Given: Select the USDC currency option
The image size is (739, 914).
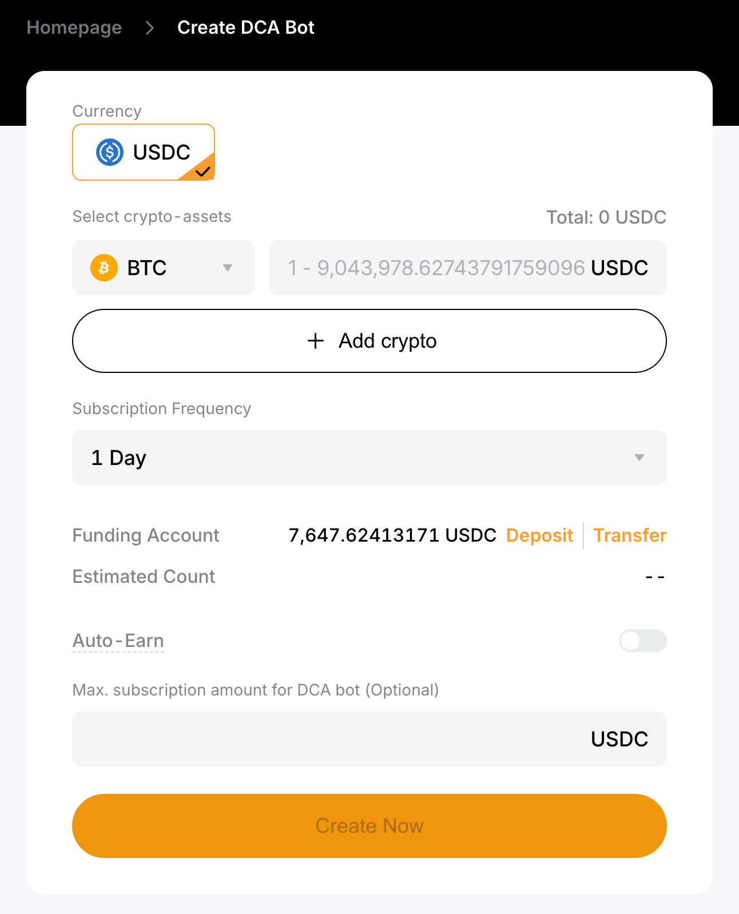Looking at the screenshot, I should tap(144, 152).
